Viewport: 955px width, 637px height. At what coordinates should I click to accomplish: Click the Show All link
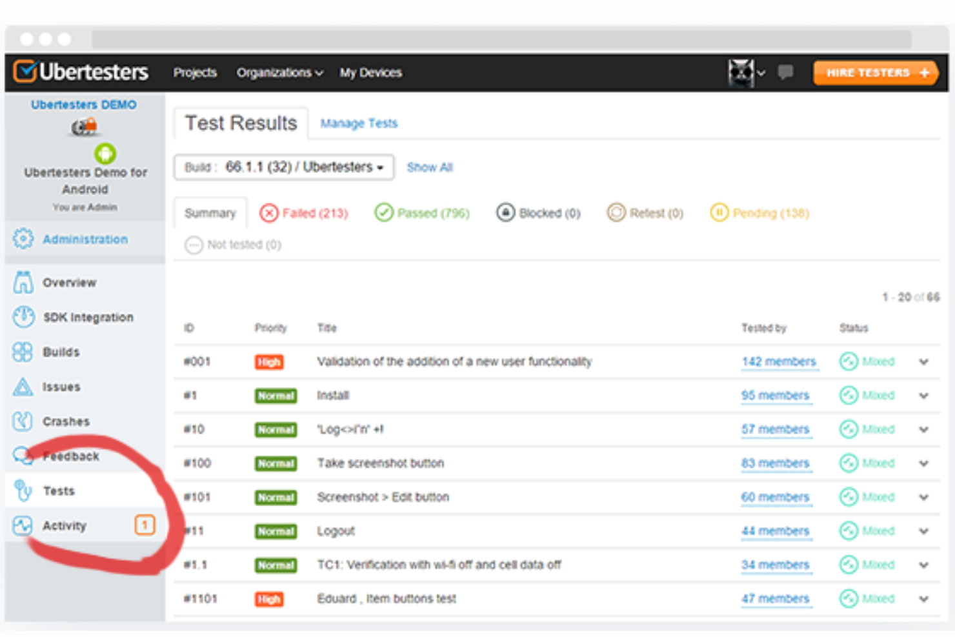tap(429, 167)
